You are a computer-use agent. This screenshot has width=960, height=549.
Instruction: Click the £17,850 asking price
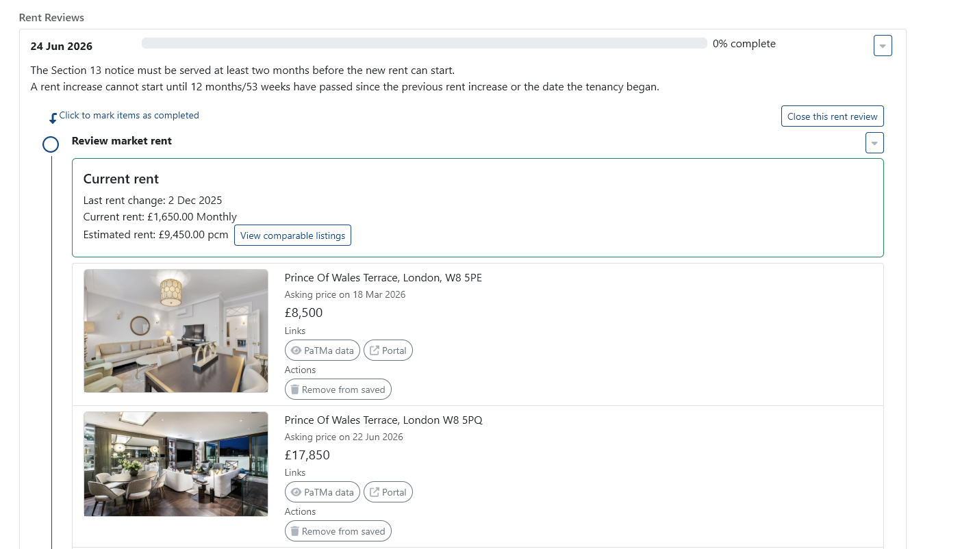coord(307,455)
